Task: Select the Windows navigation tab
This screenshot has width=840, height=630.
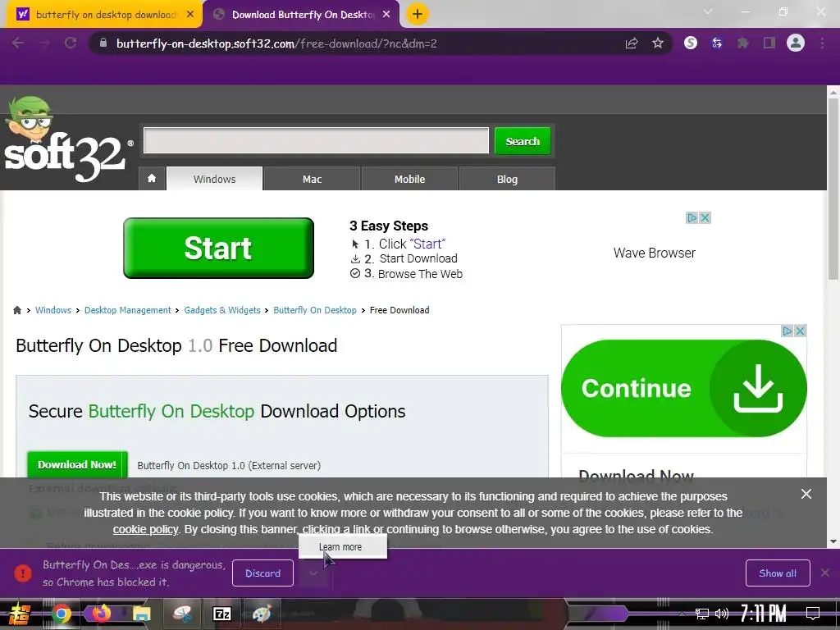Action: click(x=214, y=179)
